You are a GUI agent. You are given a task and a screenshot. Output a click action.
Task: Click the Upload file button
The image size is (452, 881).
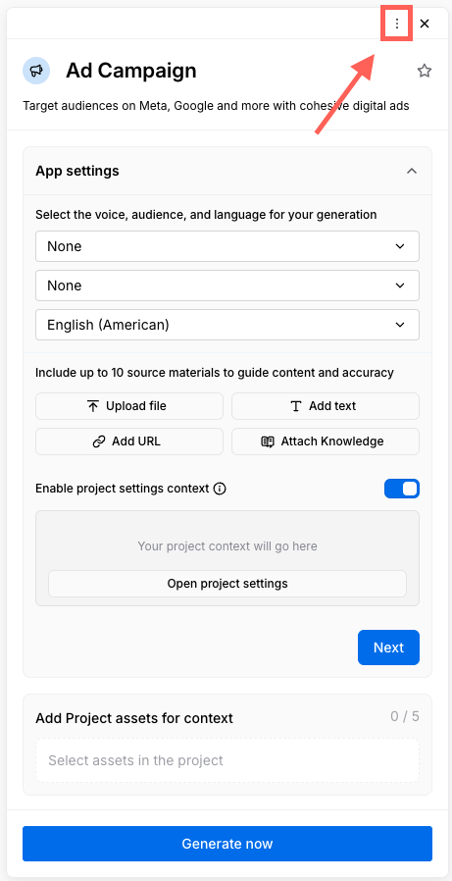pyautogui.click(x=129, y=406)
